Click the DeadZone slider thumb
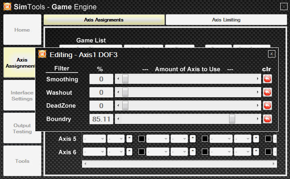This screenshot has width=290, height=179. 125,106
